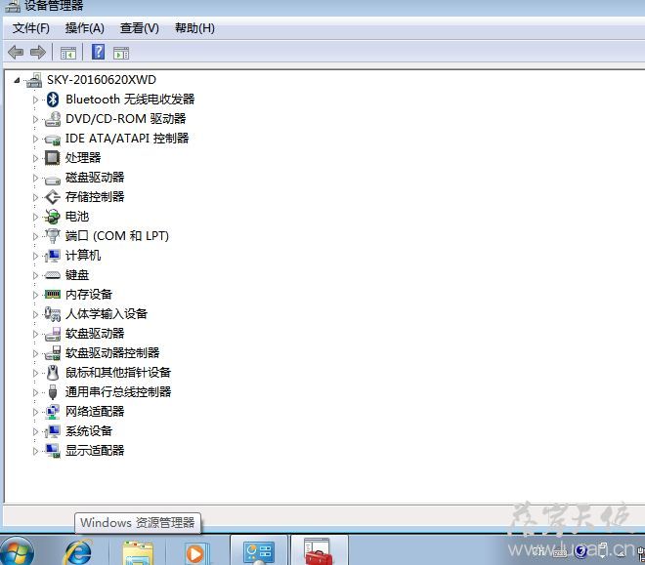Click the human interface devices icon
This screenshot has width=645, height=565.
point(53,314)
